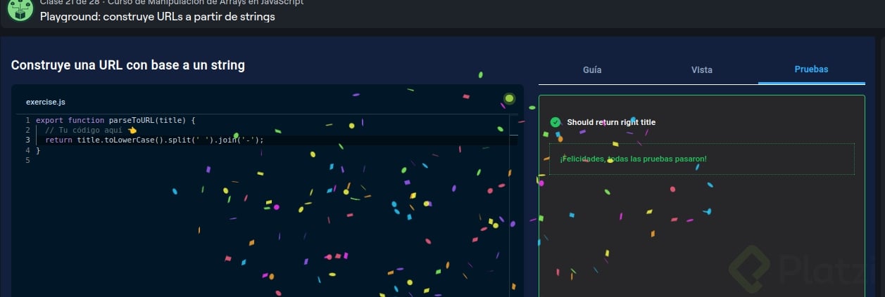Click message '¡Felicidades, todas las pruebas pasaron!'
Screen dimensions: 885x297
point(633,159)
